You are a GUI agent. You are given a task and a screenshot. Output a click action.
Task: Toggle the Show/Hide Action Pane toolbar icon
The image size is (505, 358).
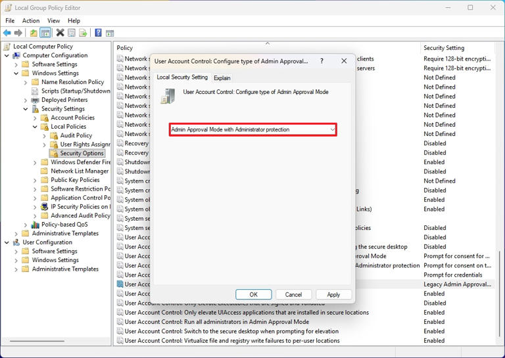coord(110,33)
